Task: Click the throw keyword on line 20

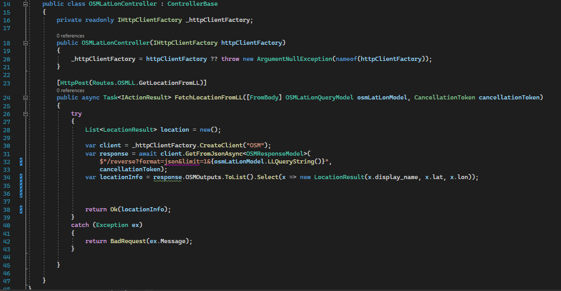Action: [x=230, y=59]
